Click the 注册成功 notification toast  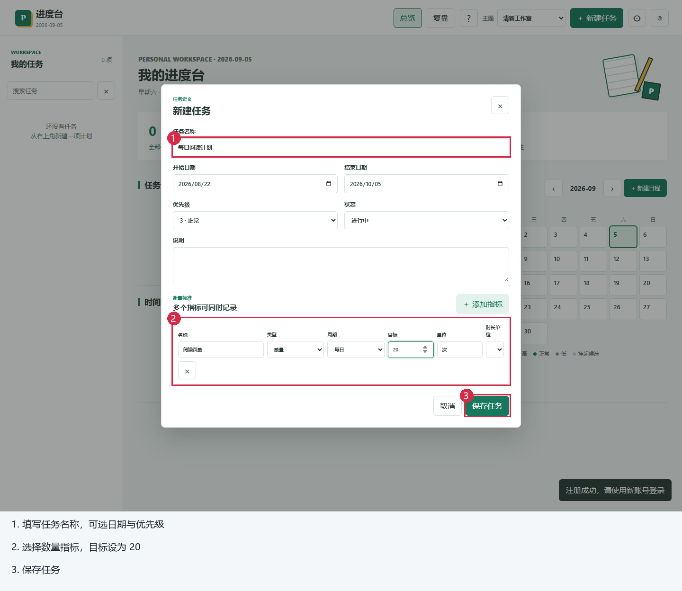615,490
